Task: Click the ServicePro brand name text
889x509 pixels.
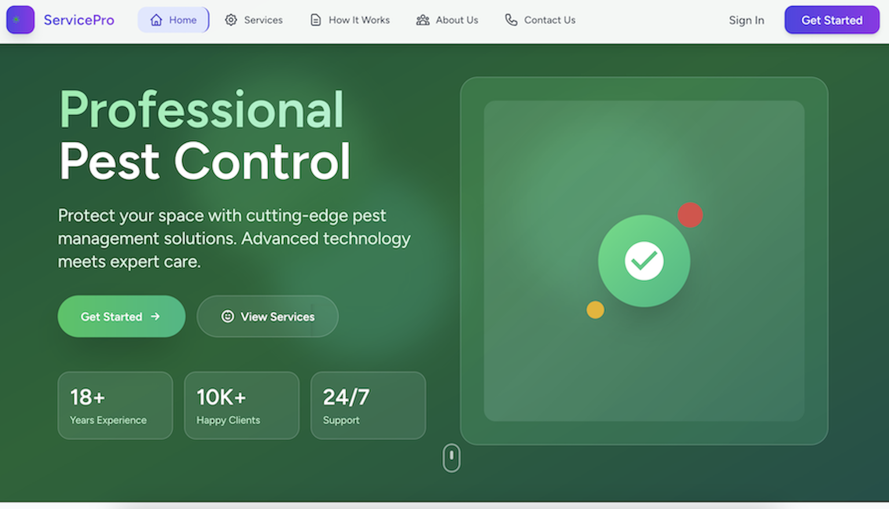Action: [79, 20]
